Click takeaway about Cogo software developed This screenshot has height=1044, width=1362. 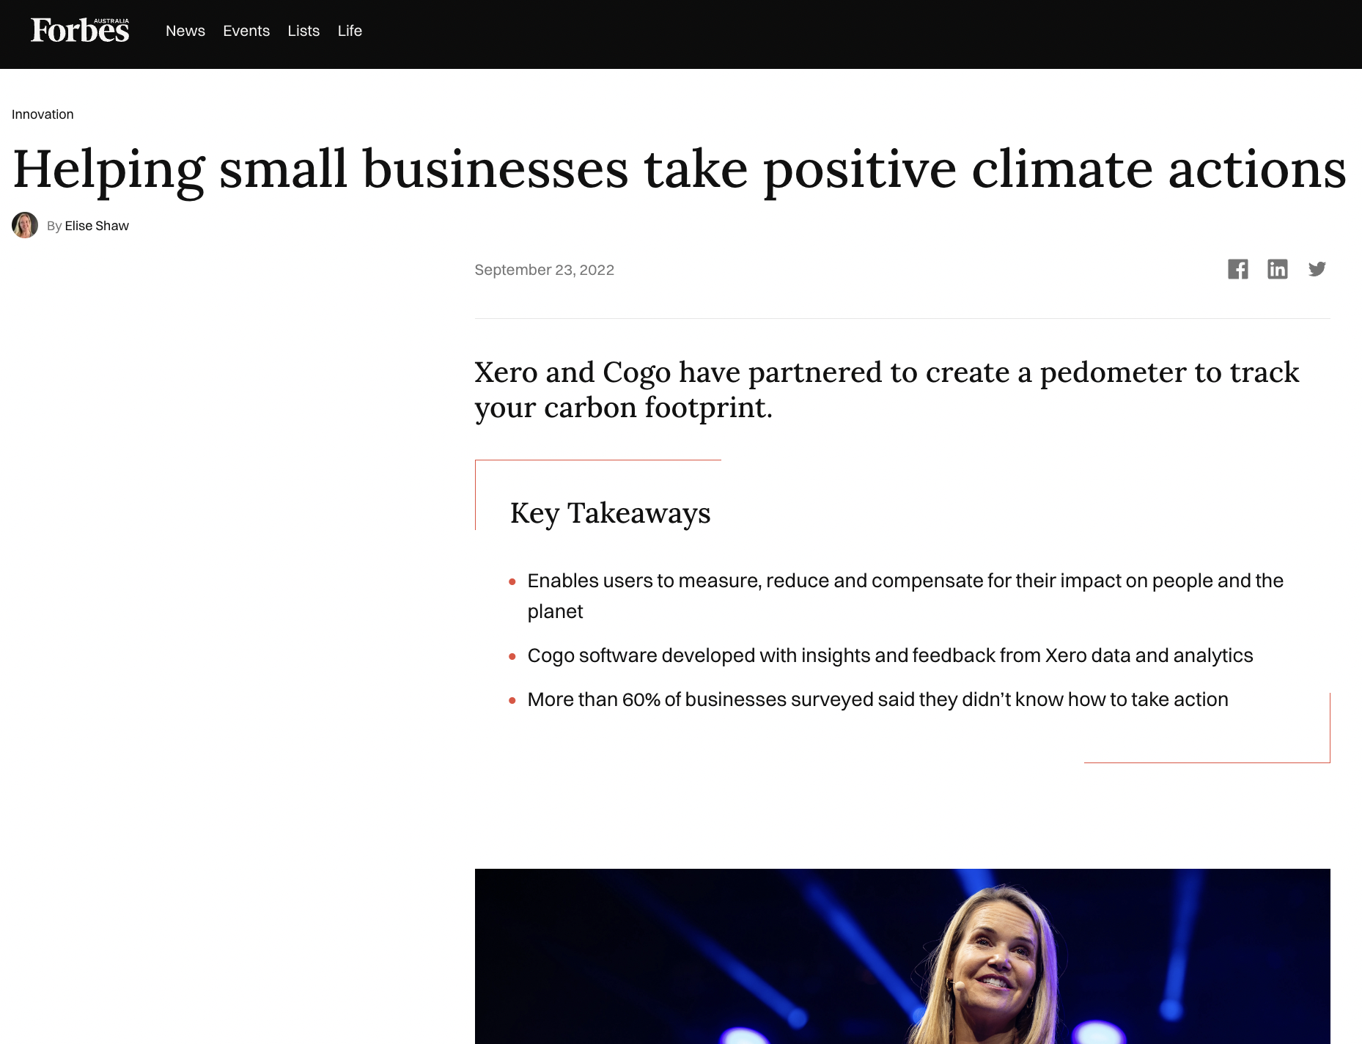(890, 655)
